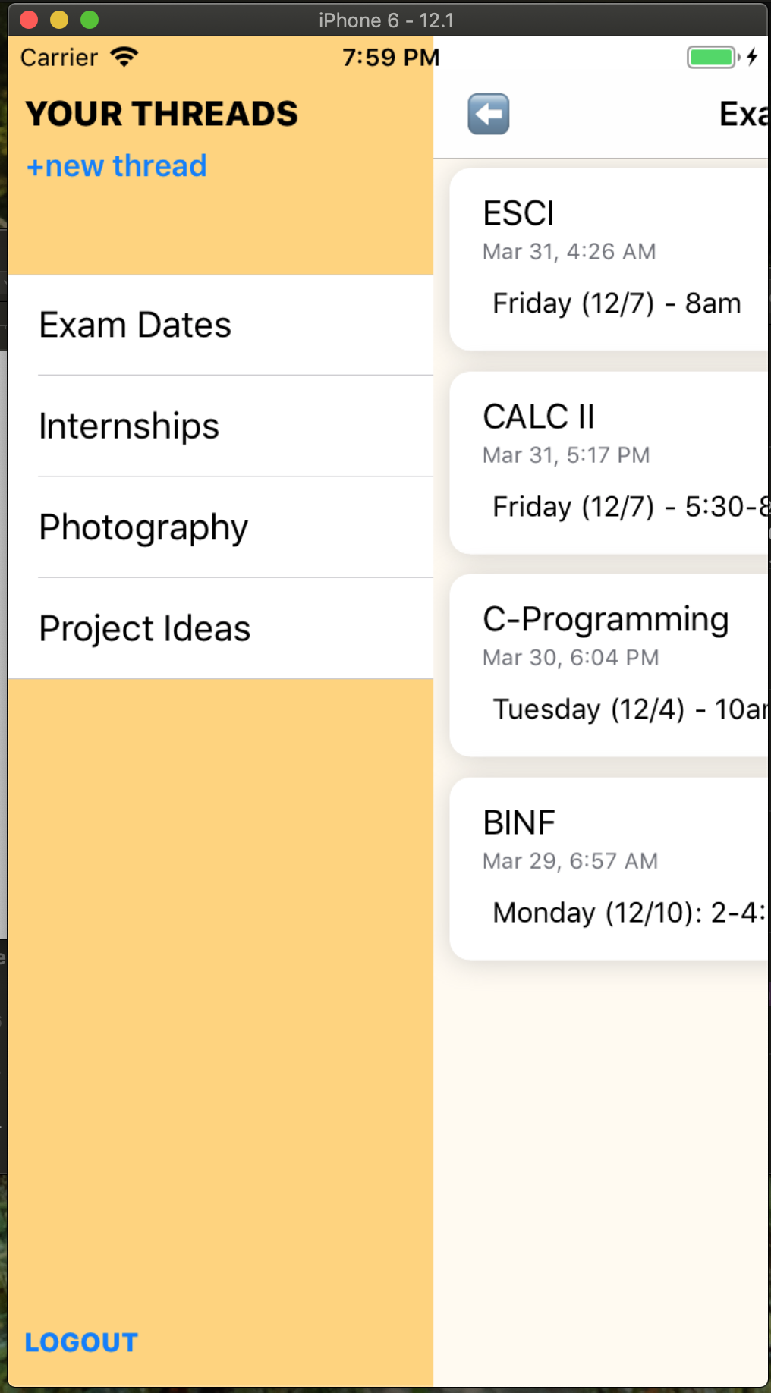This screenshot has width=771, height=1393.
Task: Open the C-Programming post card
Action: [609, 665]
